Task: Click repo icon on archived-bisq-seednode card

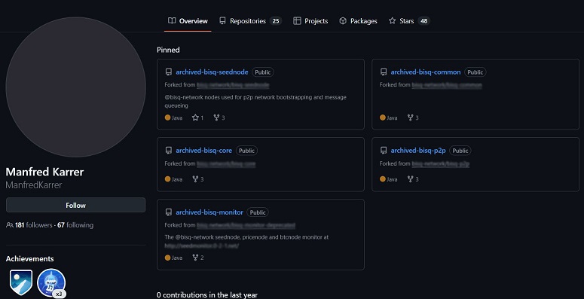Action: click(x=168, y=72)
